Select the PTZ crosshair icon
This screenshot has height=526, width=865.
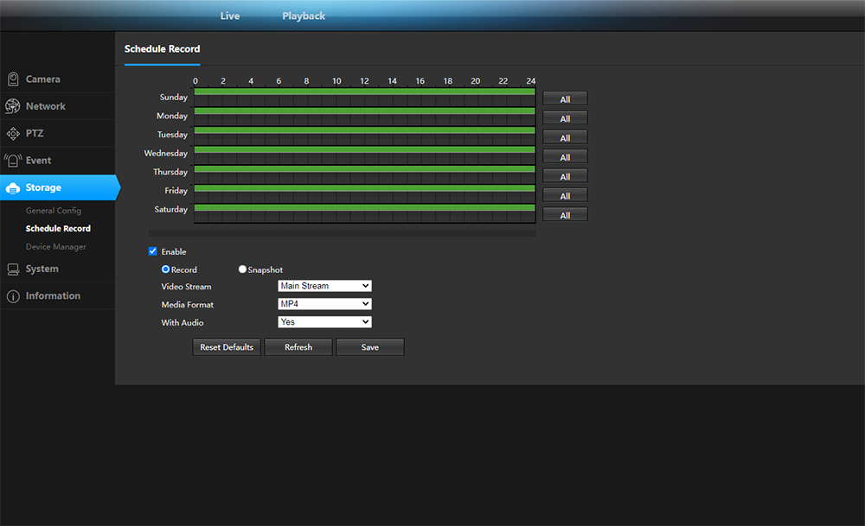[13, 134]
